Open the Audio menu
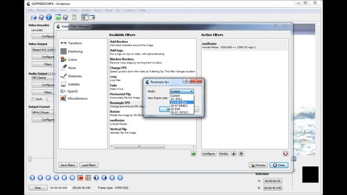Image resolution: width=347 pixels, height=195 pixels. [x=86, y=10]
